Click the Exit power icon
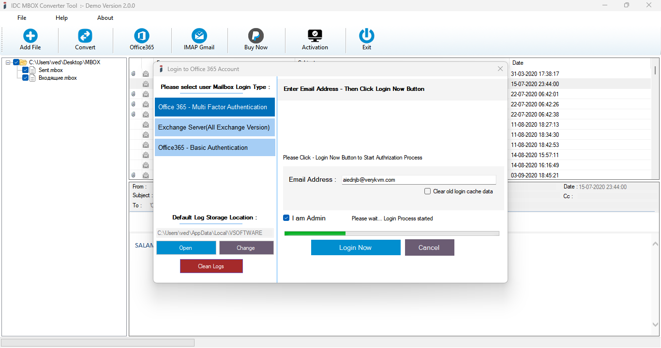 click(x=366, y=36)
